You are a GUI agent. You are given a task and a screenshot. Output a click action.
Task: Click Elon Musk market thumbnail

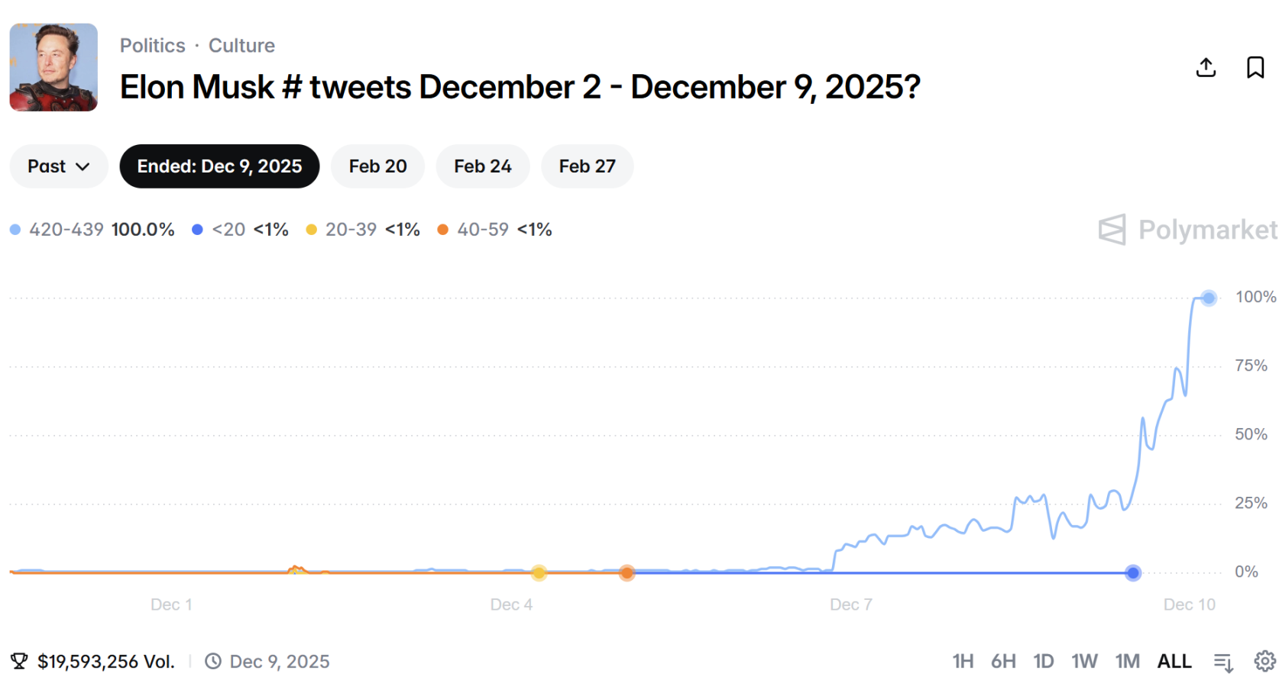53,67
